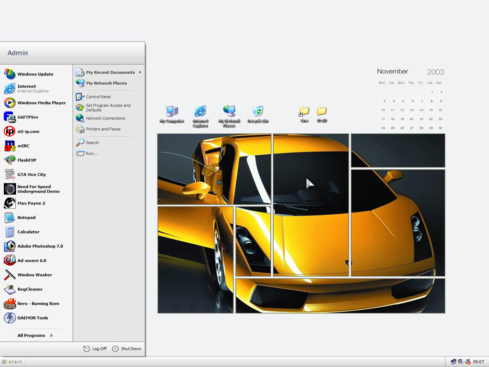Open mIRC chat client

click(23, 146)
